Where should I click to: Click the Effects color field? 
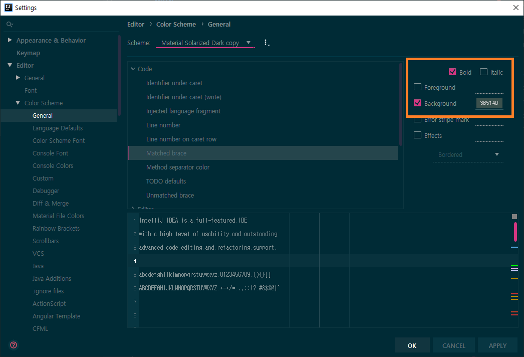click(489, 136)
